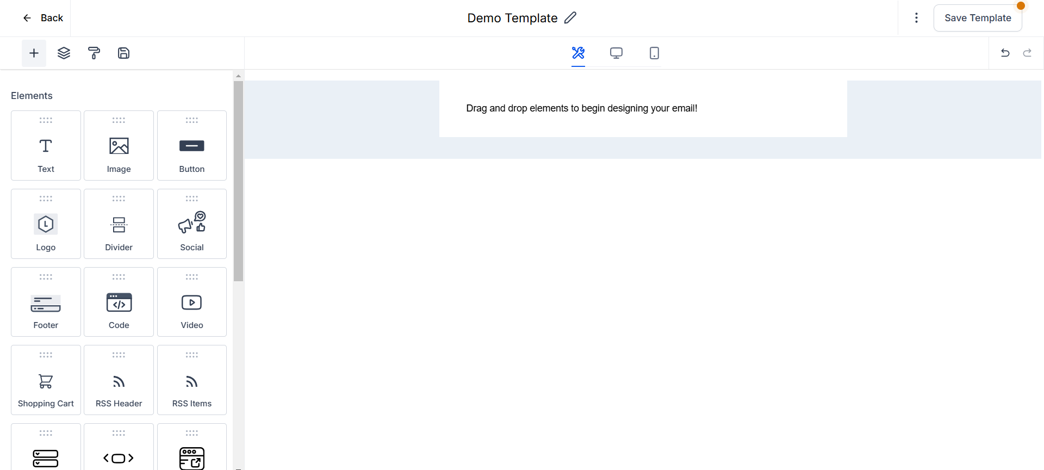This screenshot has height=470, width=1044.
Task: Click the Back arrow button
Action: point(42,18)
